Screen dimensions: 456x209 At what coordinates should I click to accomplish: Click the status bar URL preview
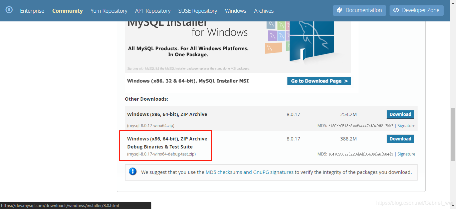[75, 206]
